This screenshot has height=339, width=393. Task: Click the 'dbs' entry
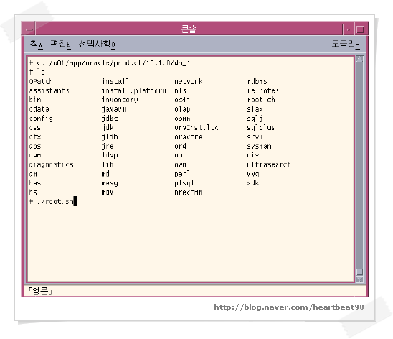point(35,147)
